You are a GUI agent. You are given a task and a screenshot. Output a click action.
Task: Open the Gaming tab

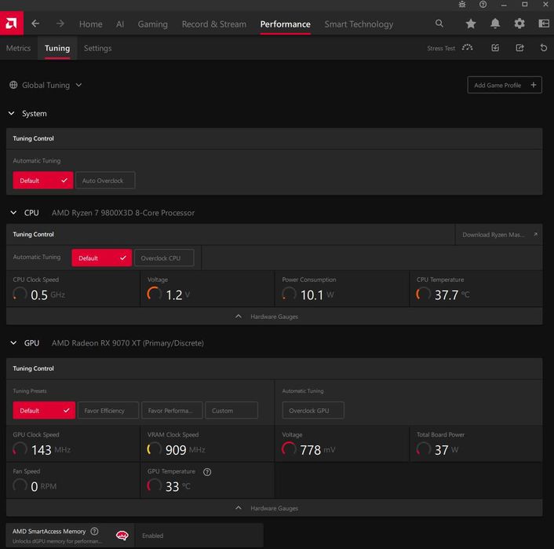click(153, 24)
